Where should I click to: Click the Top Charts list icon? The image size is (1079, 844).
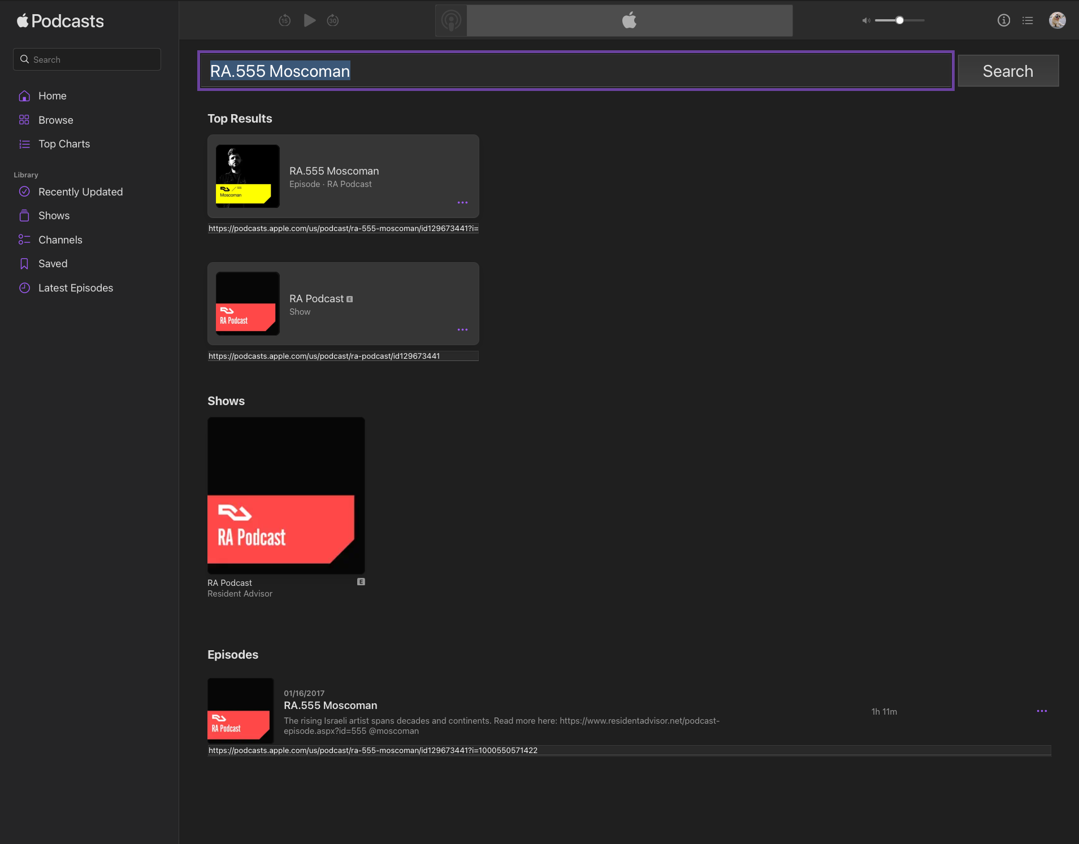24,144
